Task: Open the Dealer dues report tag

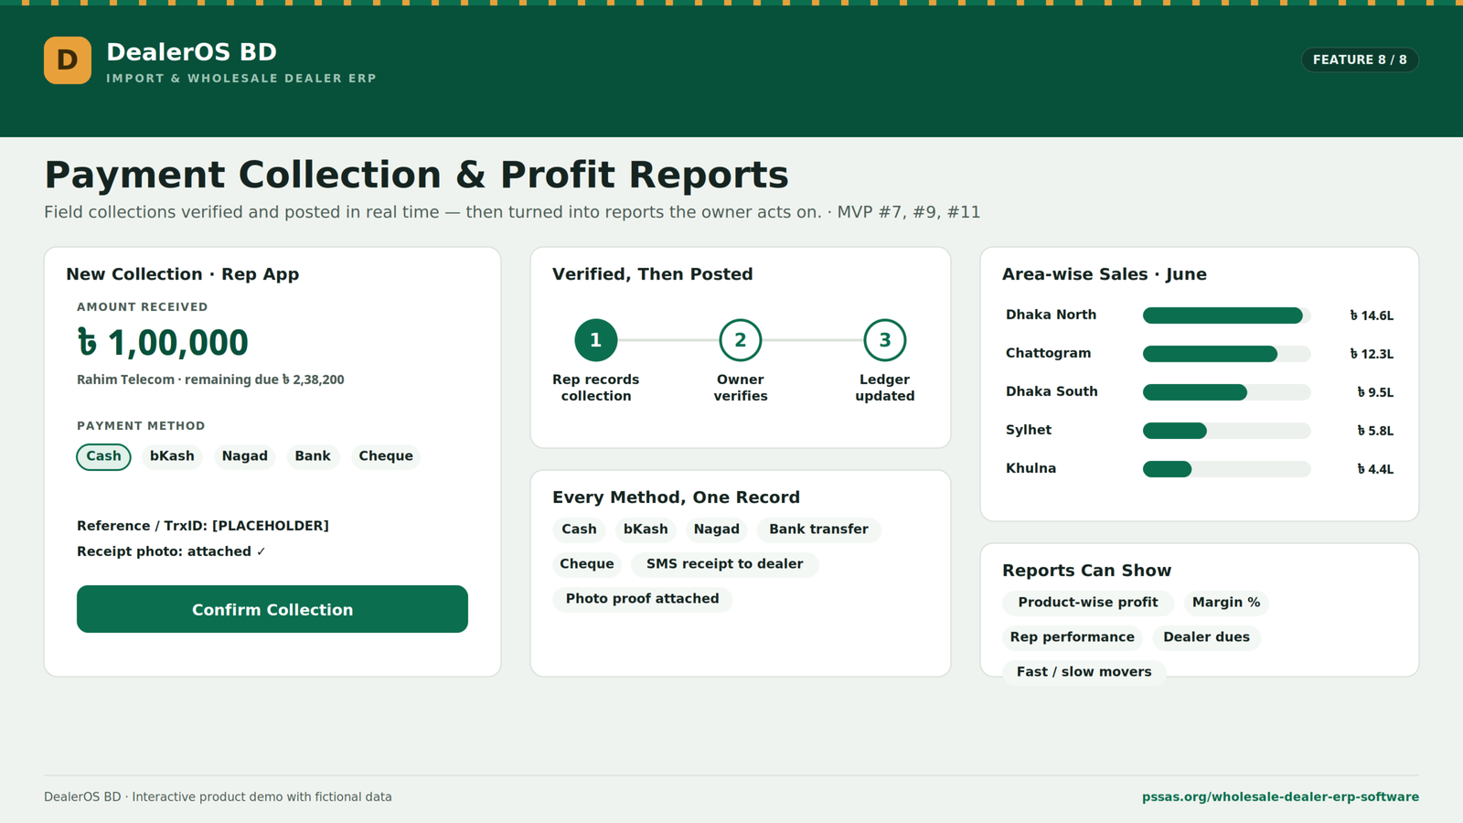Action: [x=1206, y=637]
